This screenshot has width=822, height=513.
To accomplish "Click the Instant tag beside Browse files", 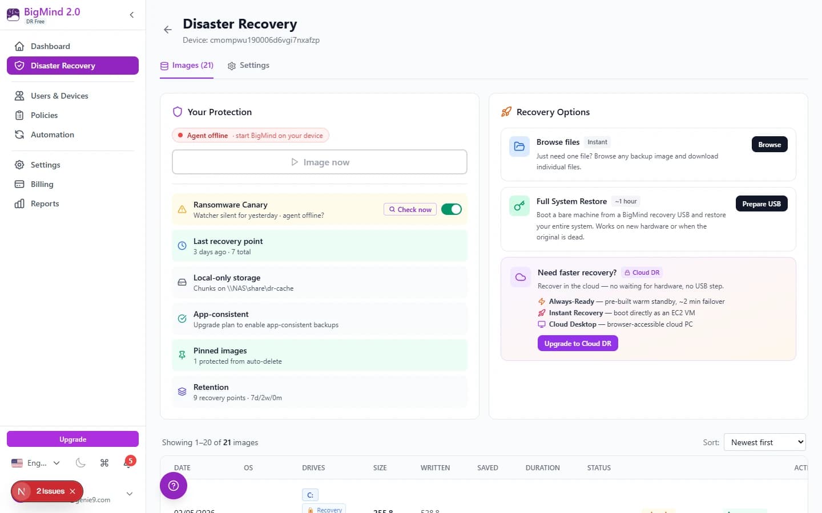I will point(598,142).
